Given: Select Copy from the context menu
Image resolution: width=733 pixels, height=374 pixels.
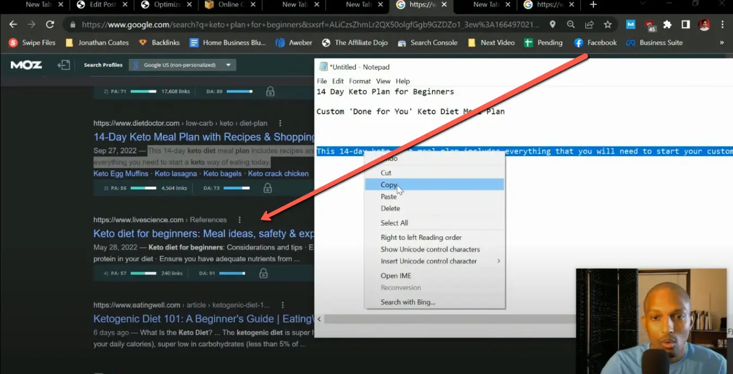Looking at the screenshot, I should point(388,185).
